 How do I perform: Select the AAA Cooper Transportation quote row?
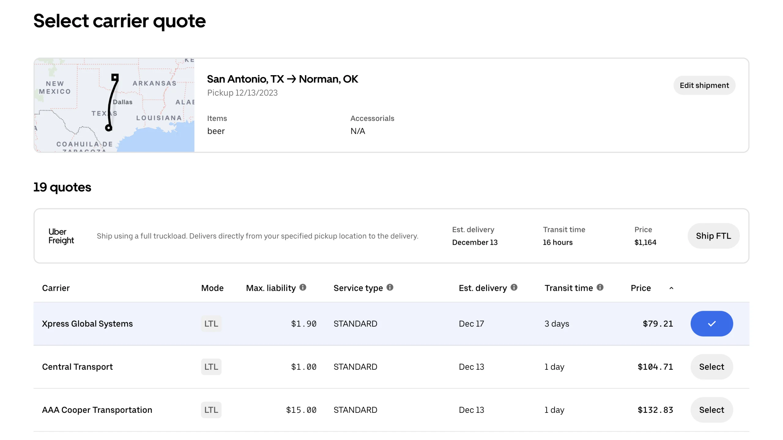click(x=711, y=410)
